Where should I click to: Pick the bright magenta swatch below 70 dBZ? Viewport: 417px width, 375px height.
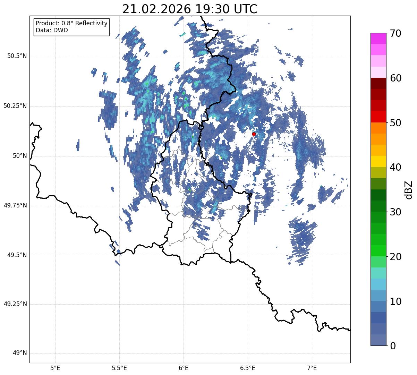coord(378,39)
